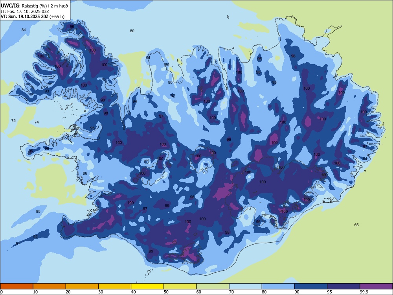Click the '40' legend tick label
393x295 pixels.
tap(134, 292)
